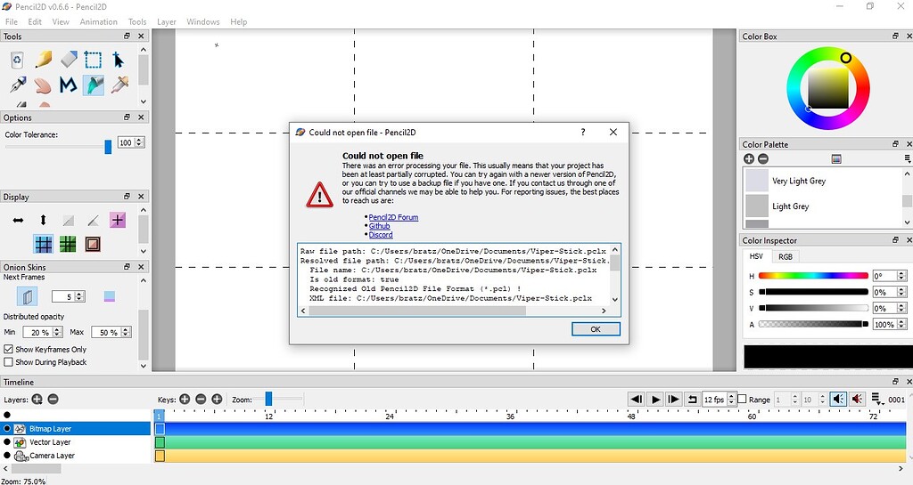The width and height of the screenshot is (913, 485).
Task: Remove a color from the Color Palette
Action: pyautogui.click(x=763, y=158)
